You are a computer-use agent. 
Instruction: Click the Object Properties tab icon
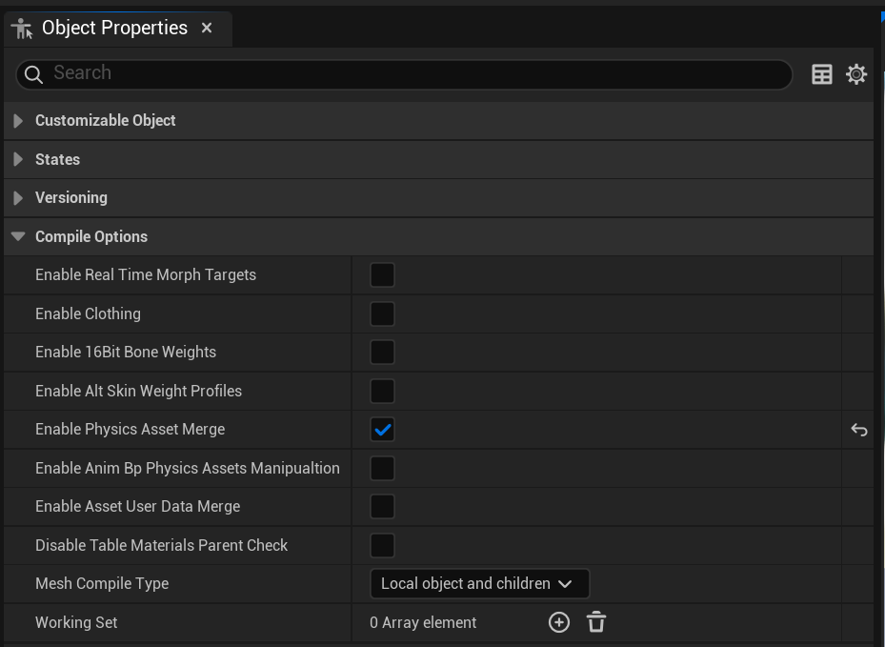[22, 29]
